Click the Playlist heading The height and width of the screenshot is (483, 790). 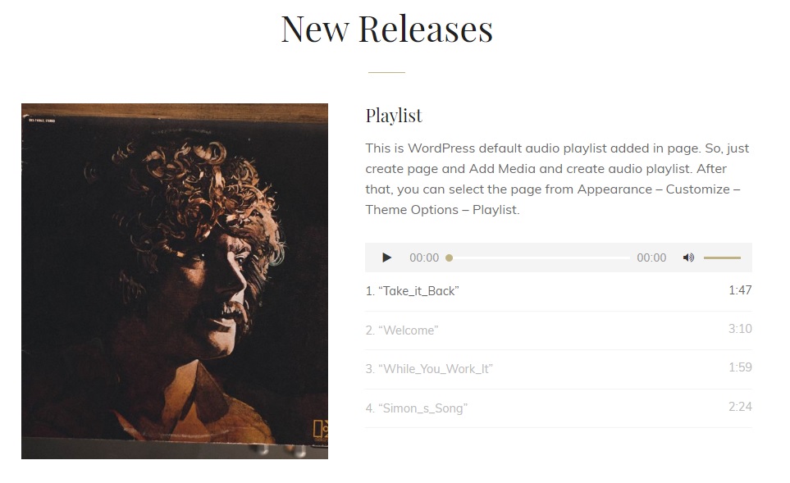tap(394, 116)
